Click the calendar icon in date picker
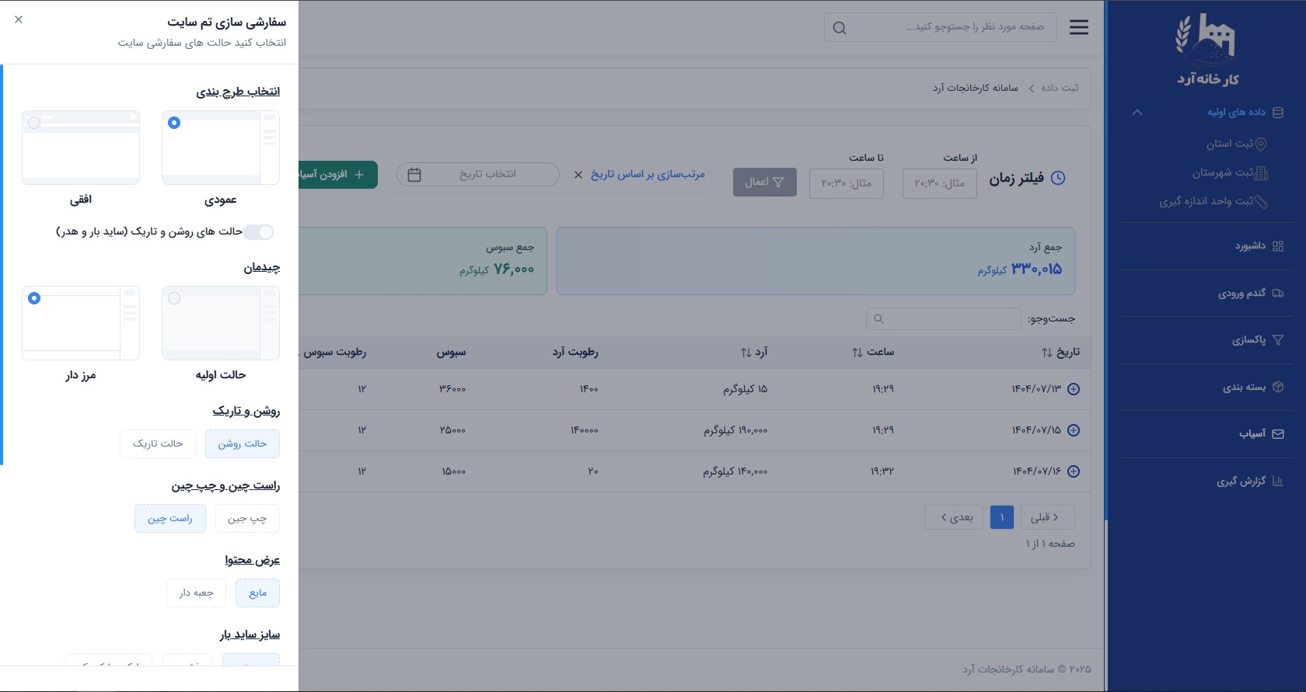The width and height of the screenshot is (1306, 692). (x=414, y=175)
